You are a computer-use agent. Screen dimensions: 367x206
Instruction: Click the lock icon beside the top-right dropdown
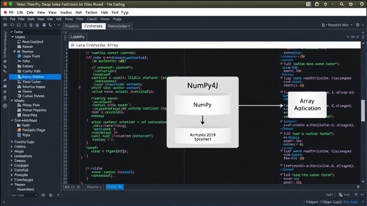(323, 25)
